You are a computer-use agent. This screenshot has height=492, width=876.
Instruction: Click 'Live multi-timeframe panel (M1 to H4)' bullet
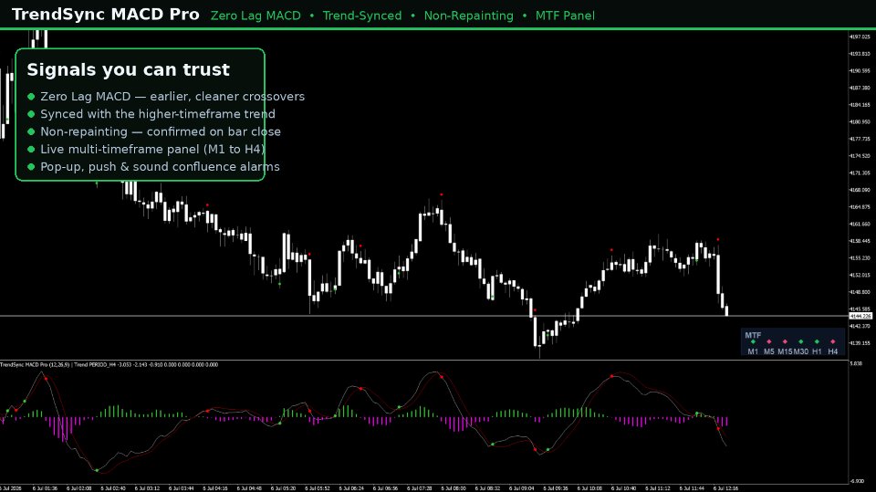tap(146, 150)
